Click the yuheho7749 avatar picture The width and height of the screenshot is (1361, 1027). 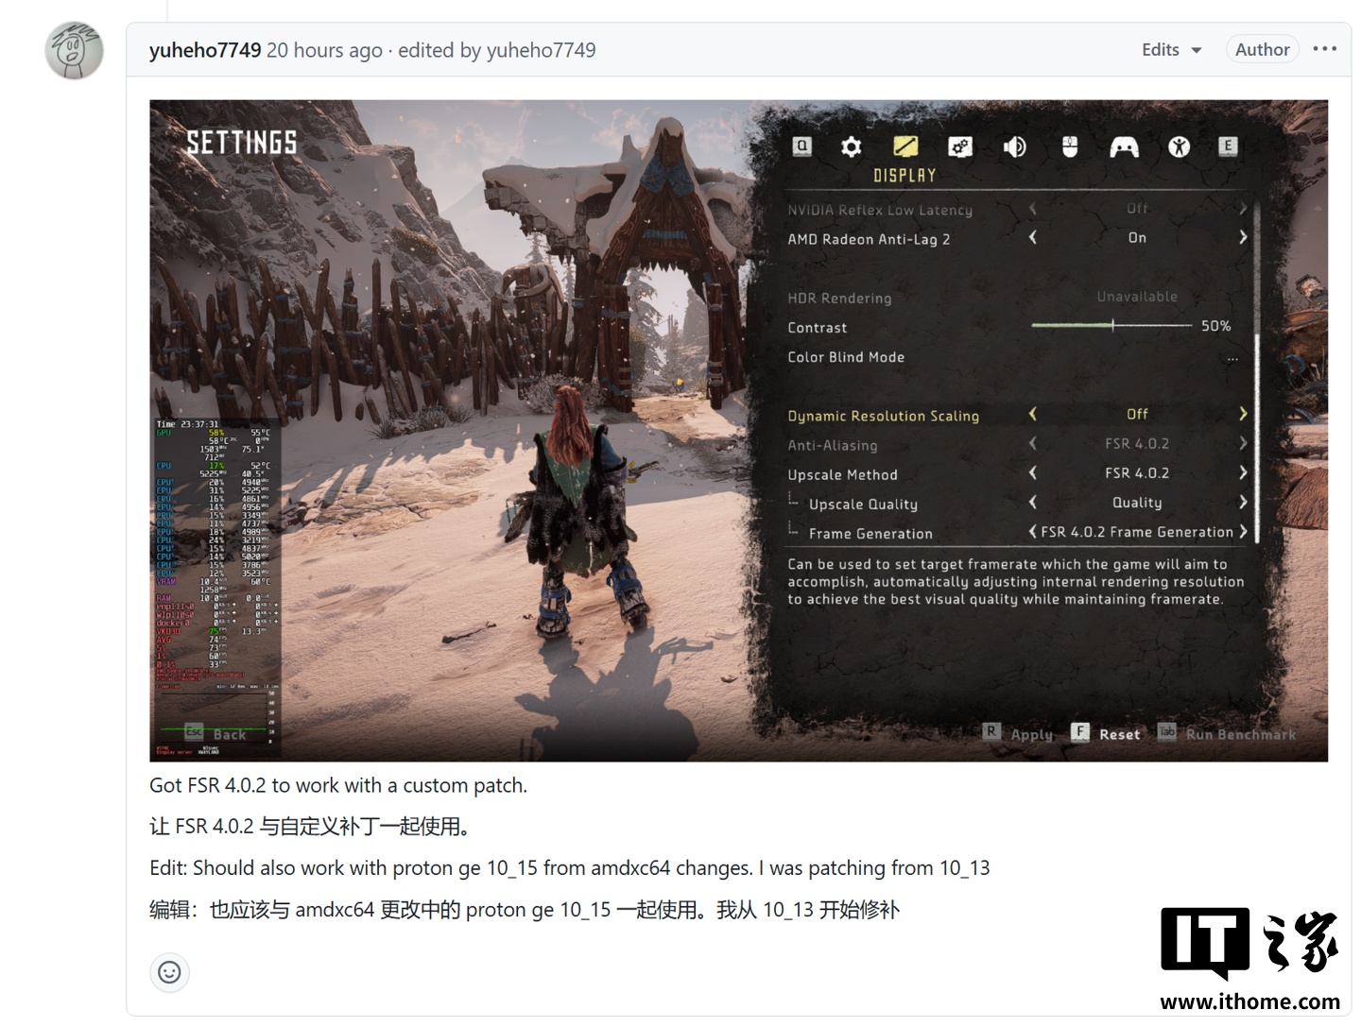tap(74, 50)
